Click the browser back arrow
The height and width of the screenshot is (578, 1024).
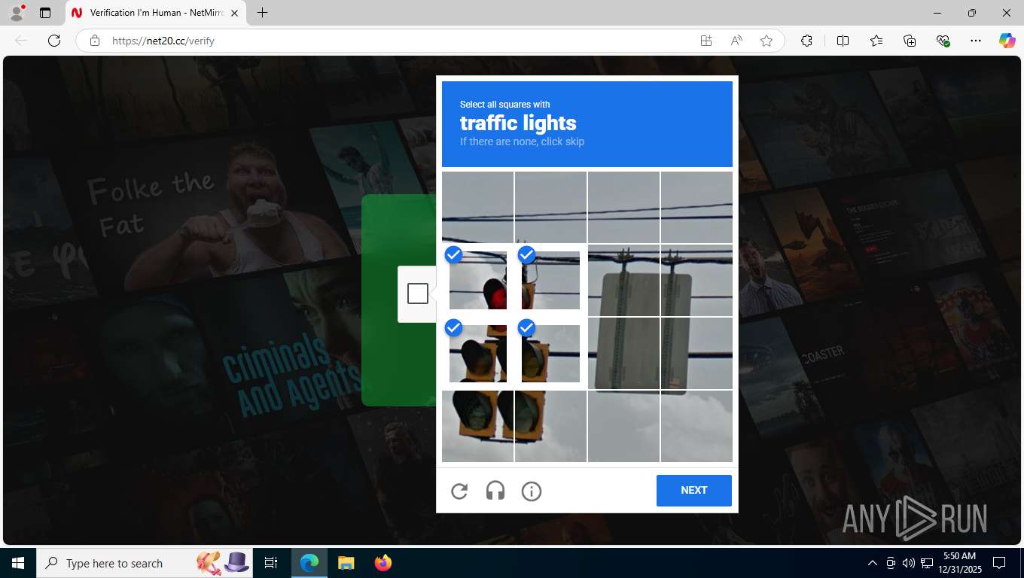point(21,41)
